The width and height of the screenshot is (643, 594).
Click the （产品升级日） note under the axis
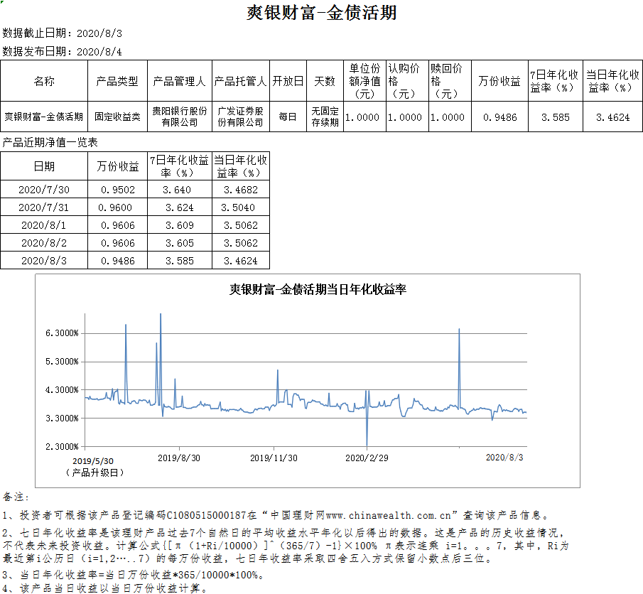94,472
